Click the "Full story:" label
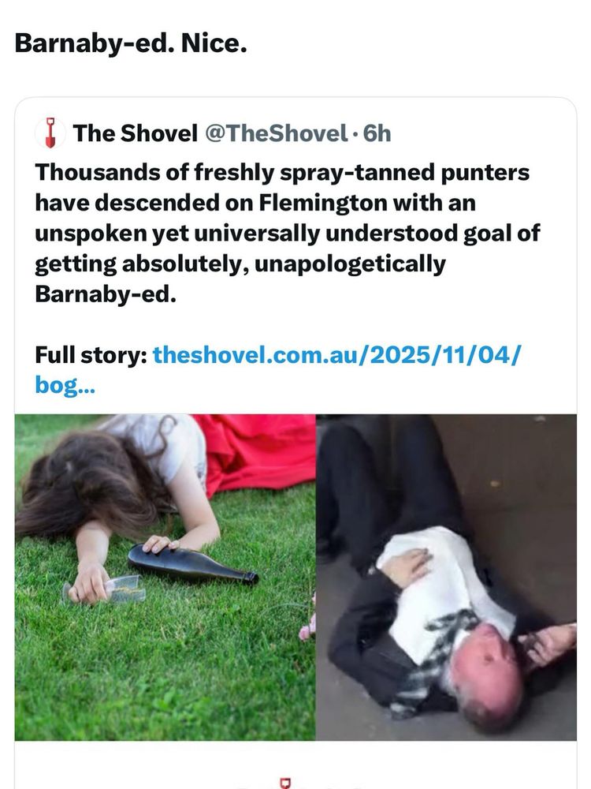The image size is (591, 789). point(91,355)
